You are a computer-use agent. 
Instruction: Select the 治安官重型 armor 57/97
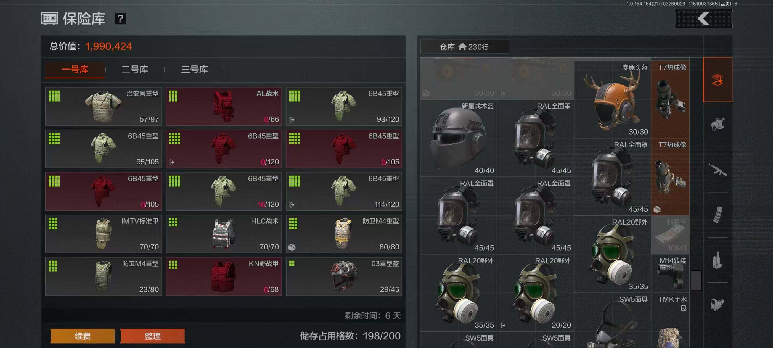click(x=104, y=106)
